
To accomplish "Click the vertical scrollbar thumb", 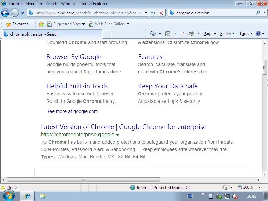I will click(264, 67).
